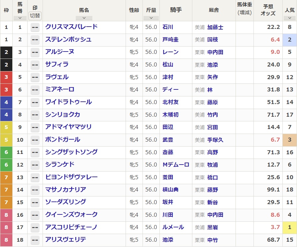Open jockey 石川 profile

coord(168,27)
